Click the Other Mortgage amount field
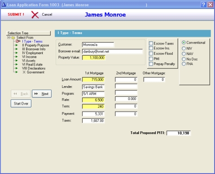Screen dimensions: 215x174 coord(154,79)
